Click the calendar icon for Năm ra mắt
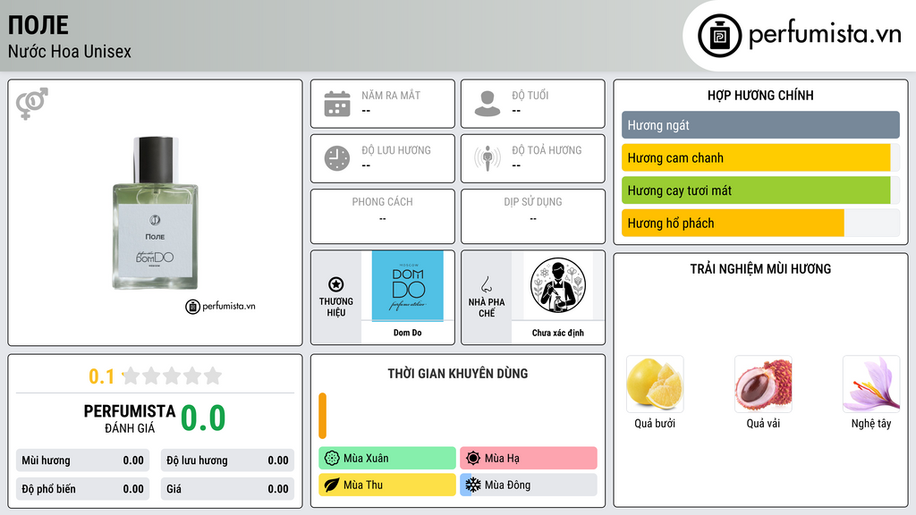The width and height of the screenshot is (916, 515). point(337,104)
